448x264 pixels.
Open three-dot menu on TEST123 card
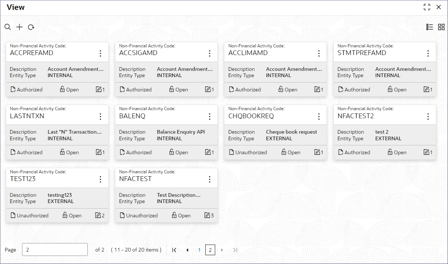(x=100, y=179)
